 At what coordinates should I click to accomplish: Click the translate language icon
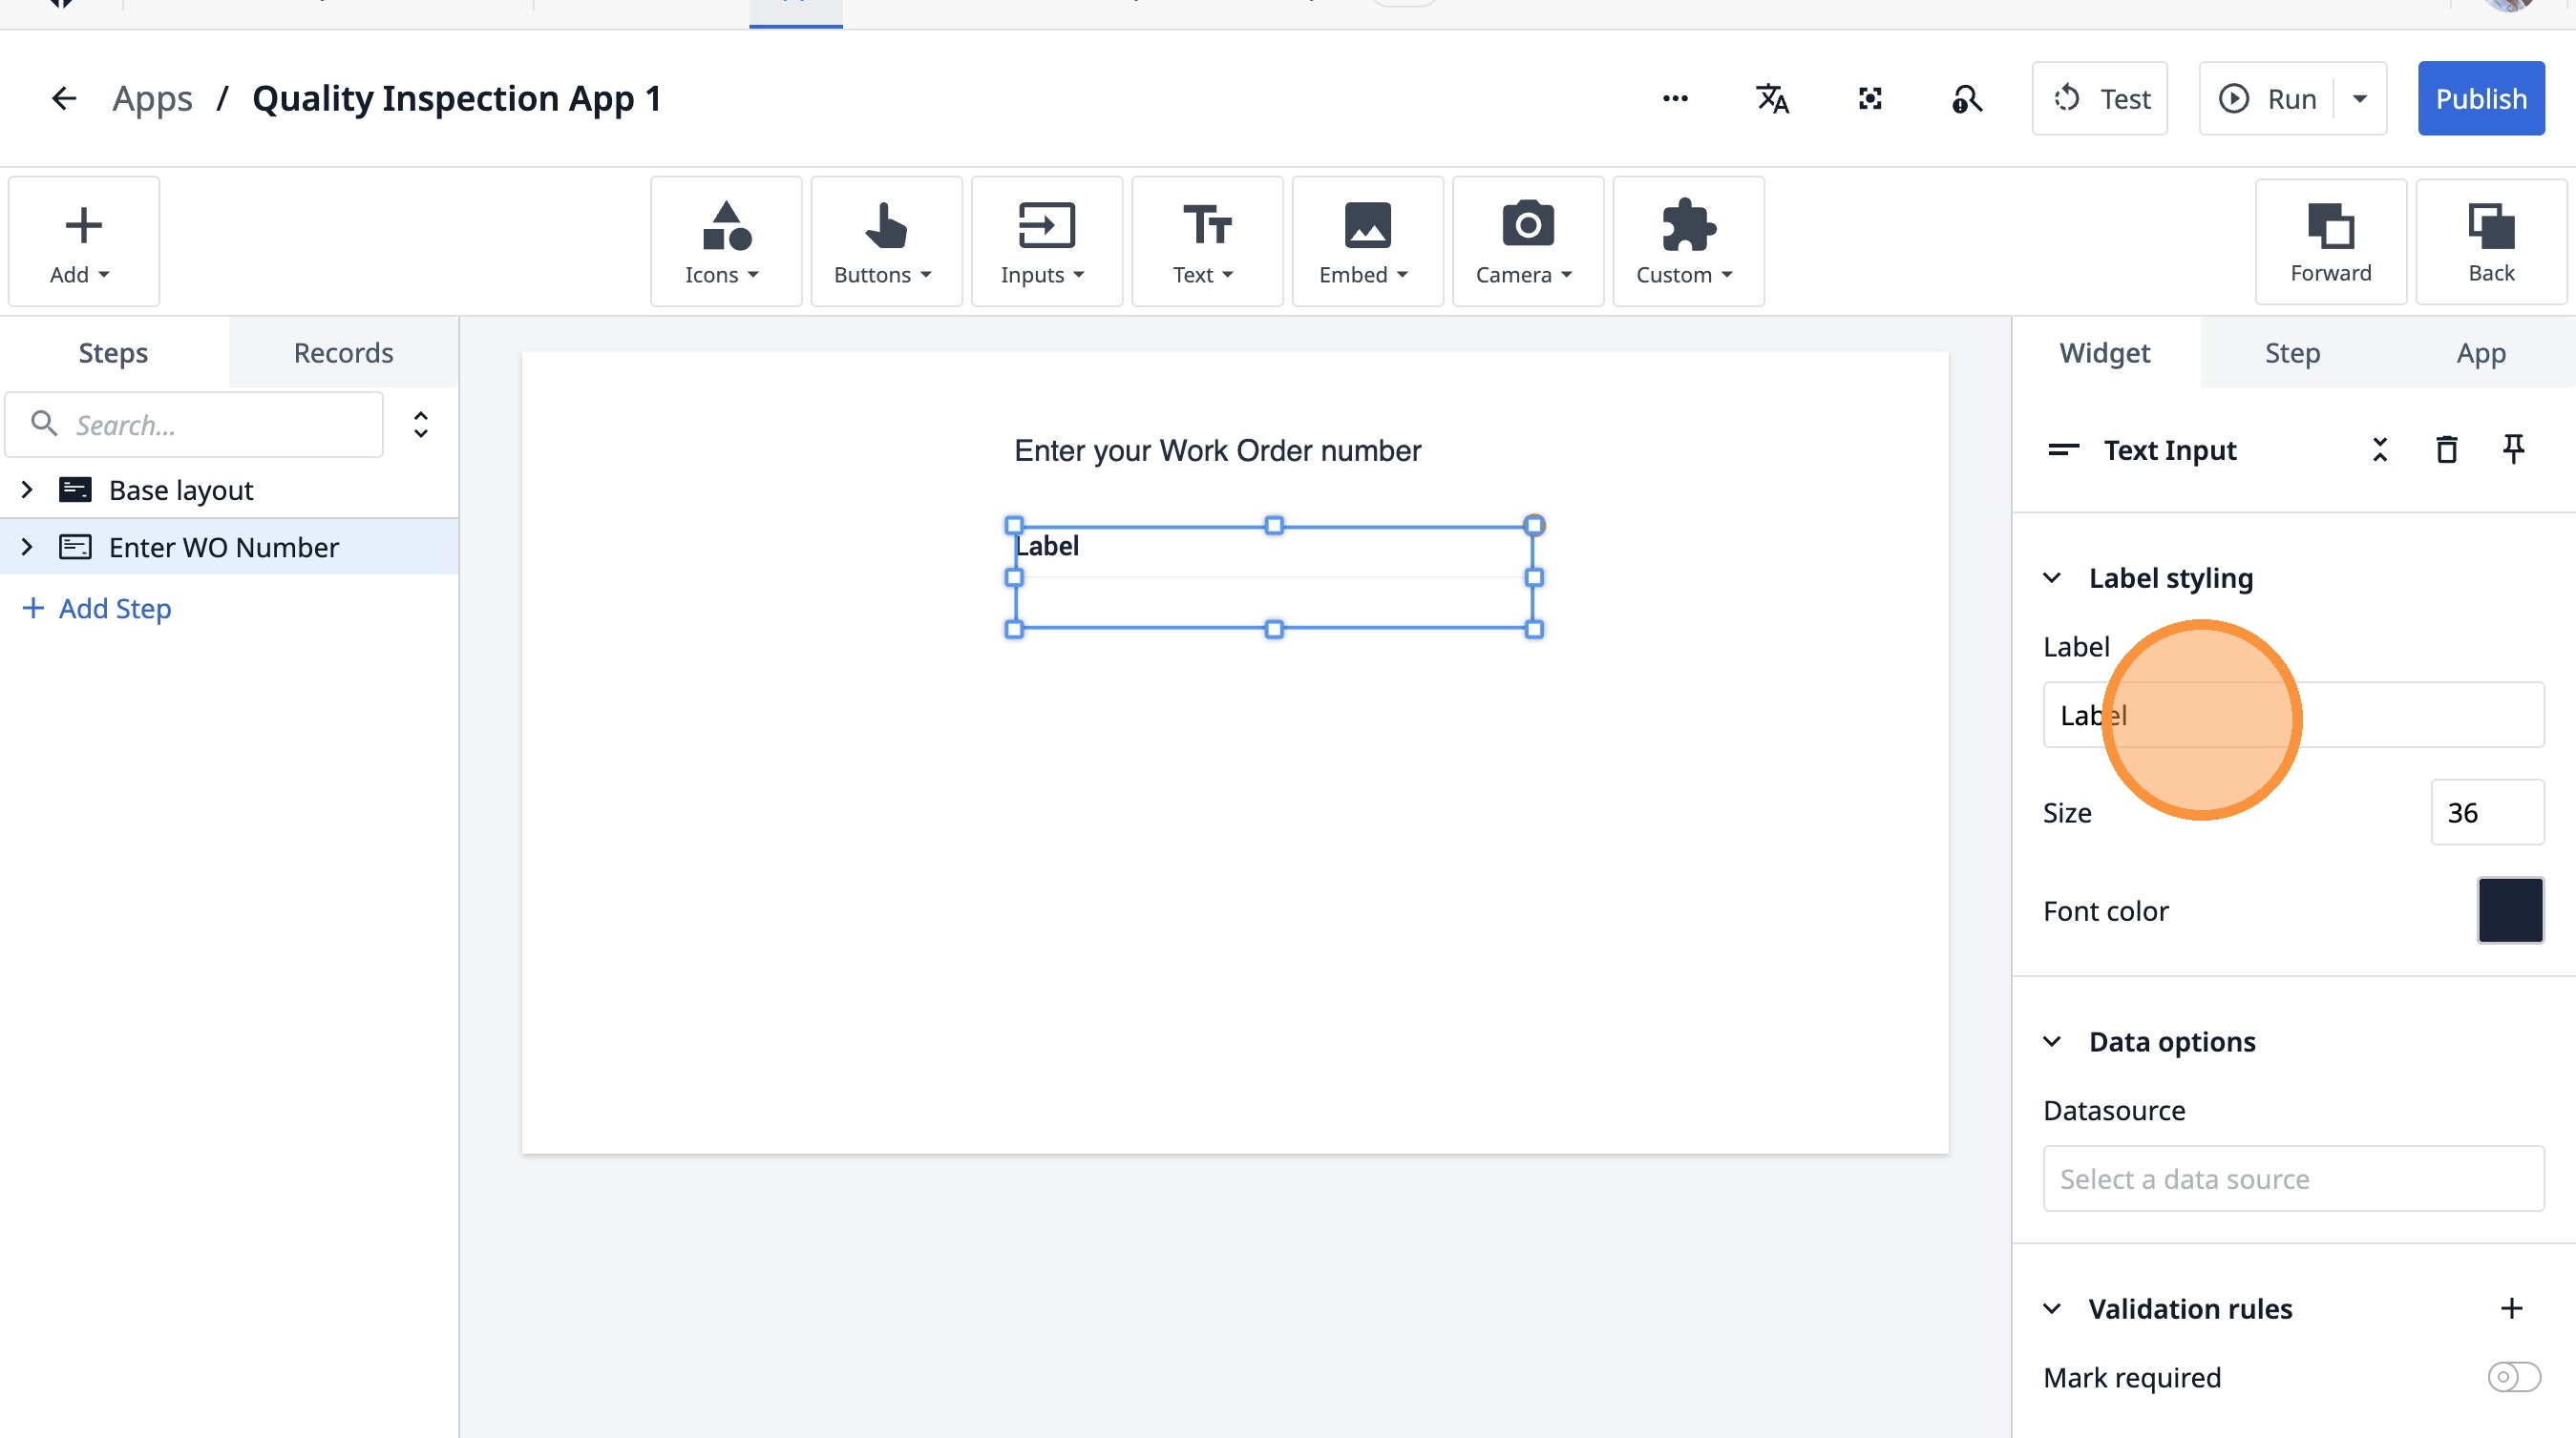coord(1772,98)
